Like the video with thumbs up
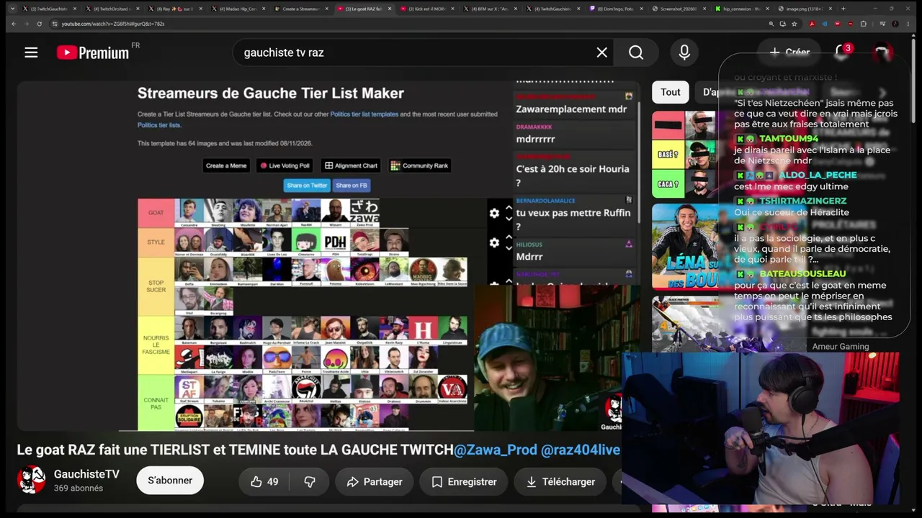 (264, 482)
